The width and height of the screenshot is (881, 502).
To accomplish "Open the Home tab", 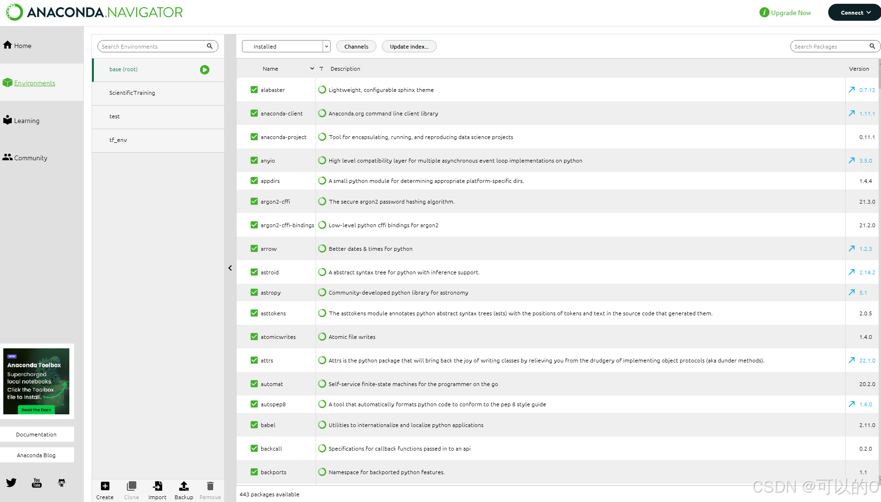I will point(42,45).
